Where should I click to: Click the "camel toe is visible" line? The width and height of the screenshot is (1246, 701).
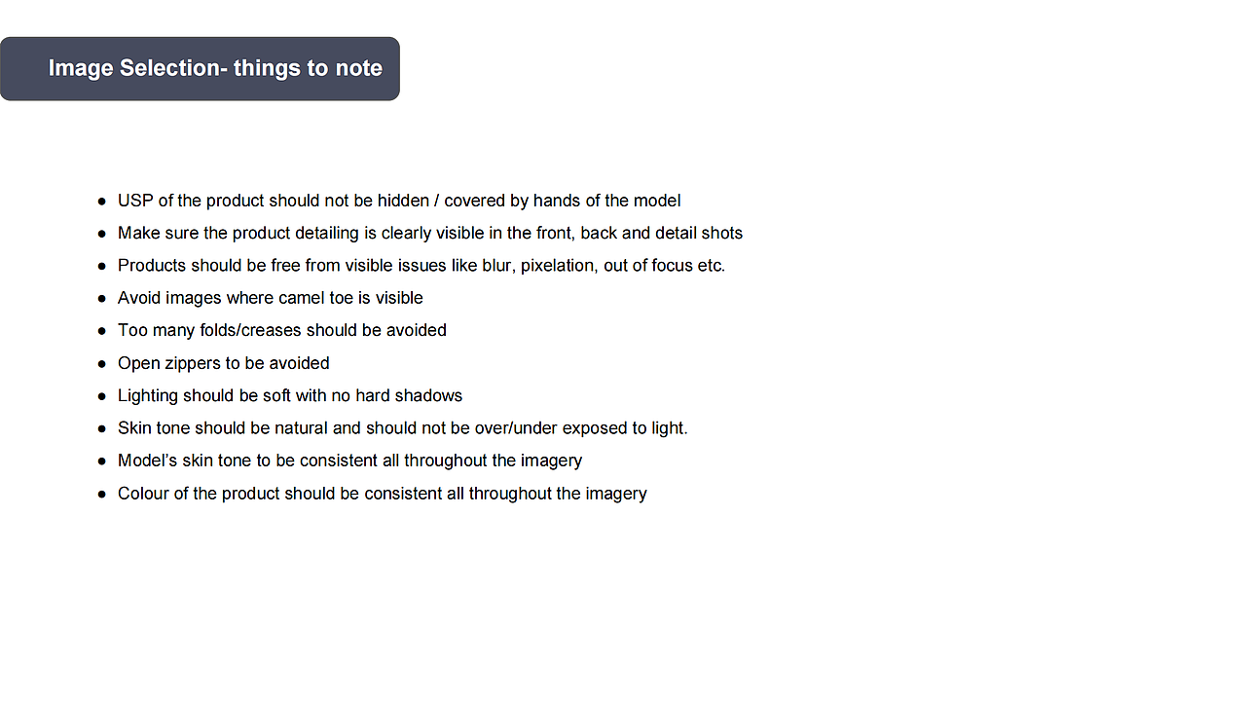270,298
